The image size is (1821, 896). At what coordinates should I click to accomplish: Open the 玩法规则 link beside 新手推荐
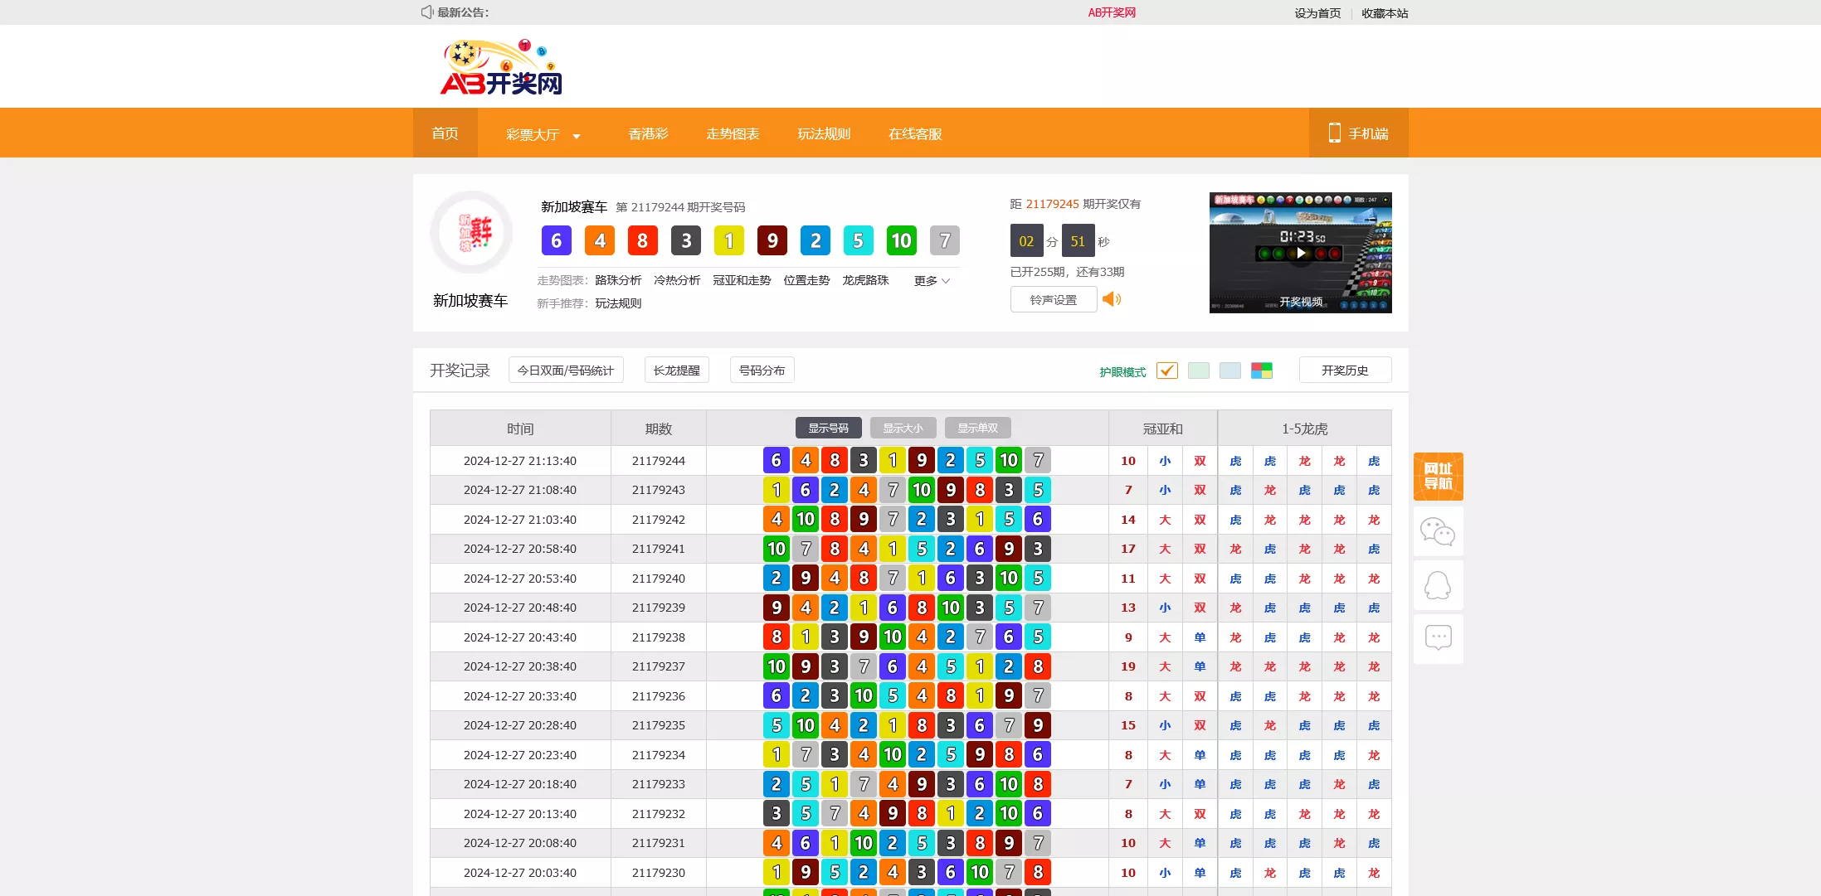tap(617, 303)
